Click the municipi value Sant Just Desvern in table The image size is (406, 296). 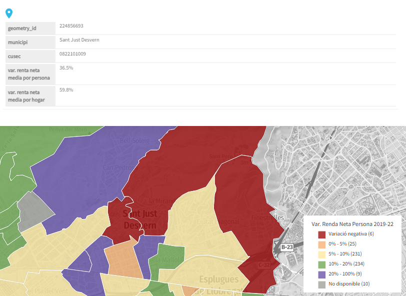pyautogui.click(x=79, y=39)
